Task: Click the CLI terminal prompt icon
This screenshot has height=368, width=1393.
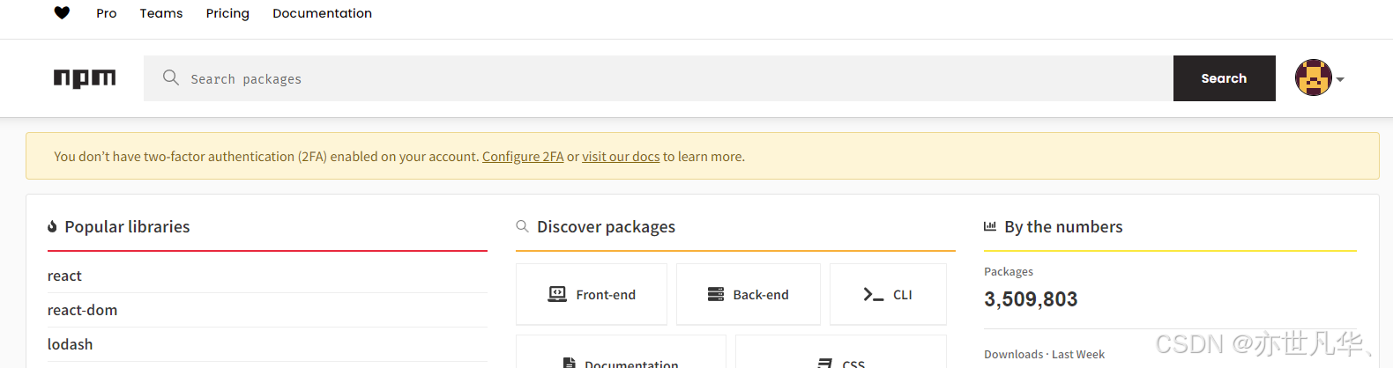Action: click(x=873, y=295)
